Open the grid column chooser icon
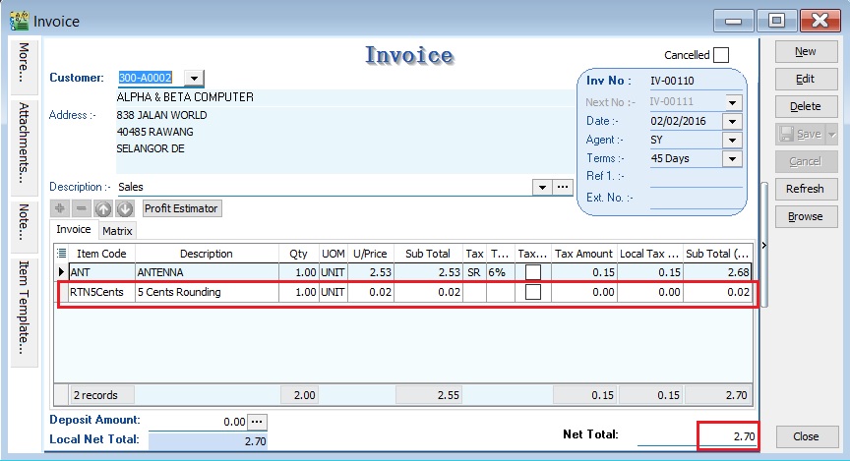Viewport: 850px width, 461px height. point(60,253)
